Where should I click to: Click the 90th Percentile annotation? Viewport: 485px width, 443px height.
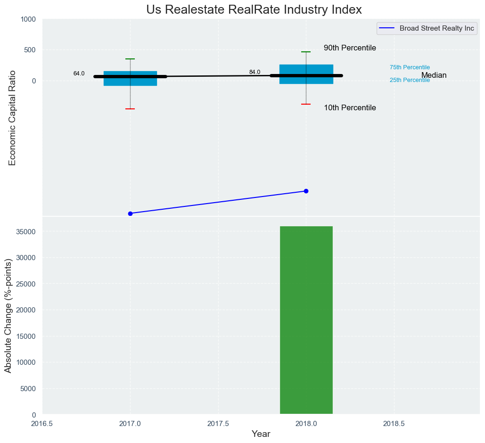coord(350,48)
